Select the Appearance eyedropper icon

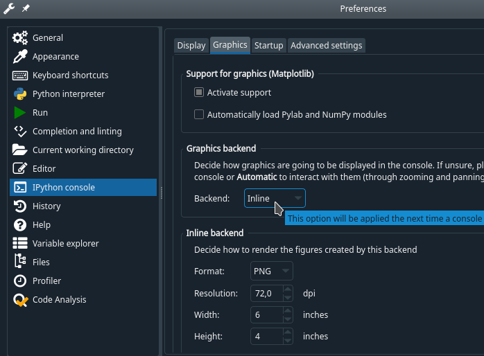pyautogui.click(x=20, y=57)
